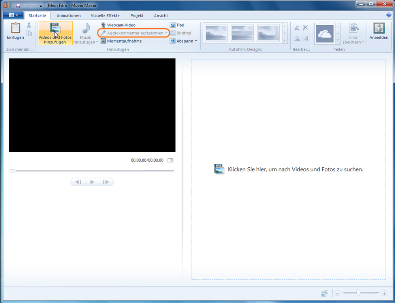
Task: Switch preview to full screen mode
Action: click(170, 161)
